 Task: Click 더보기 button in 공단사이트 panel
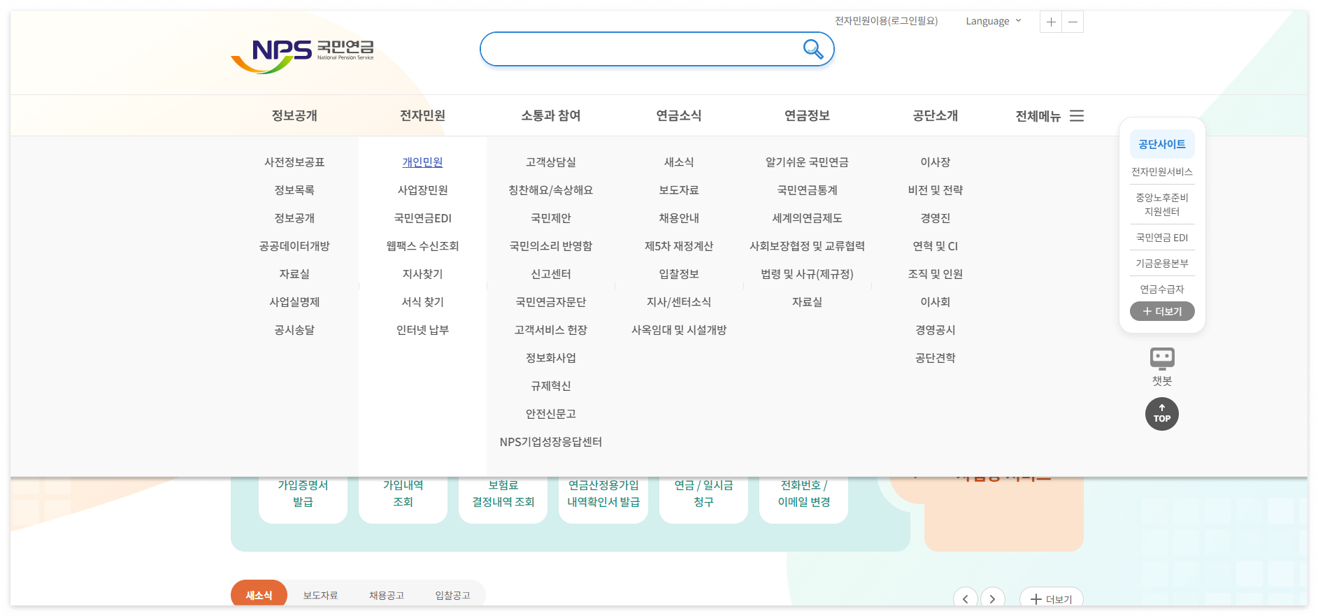coord(1162,311)
